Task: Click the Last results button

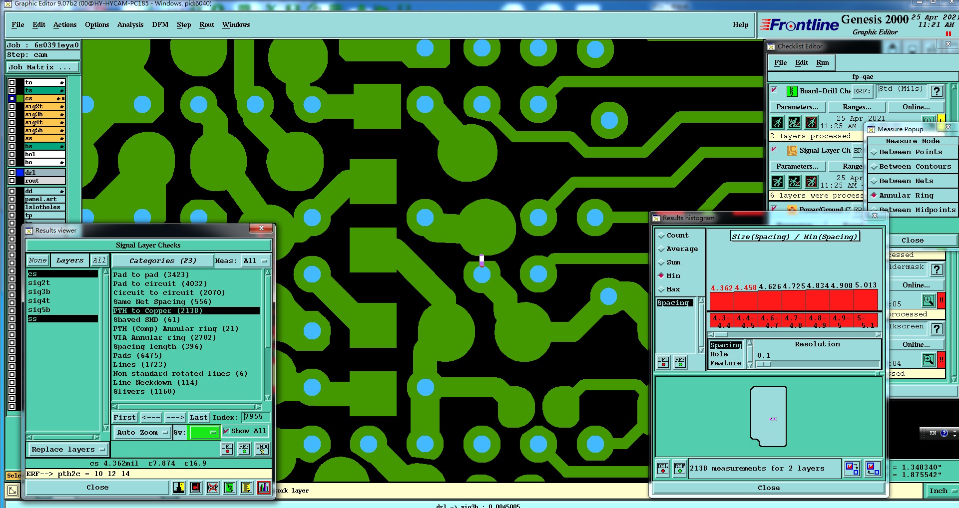Action: click(x=199, y=418)
